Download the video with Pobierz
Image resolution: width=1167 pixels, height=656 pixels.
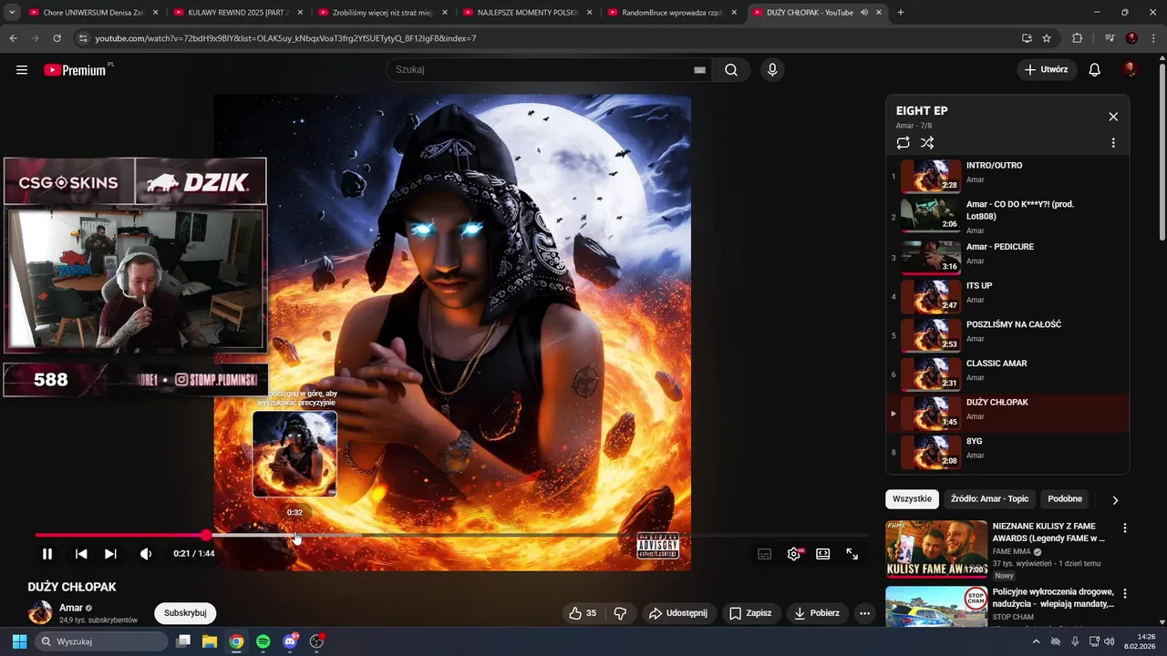pyautogui.click(x=817, y=613)
